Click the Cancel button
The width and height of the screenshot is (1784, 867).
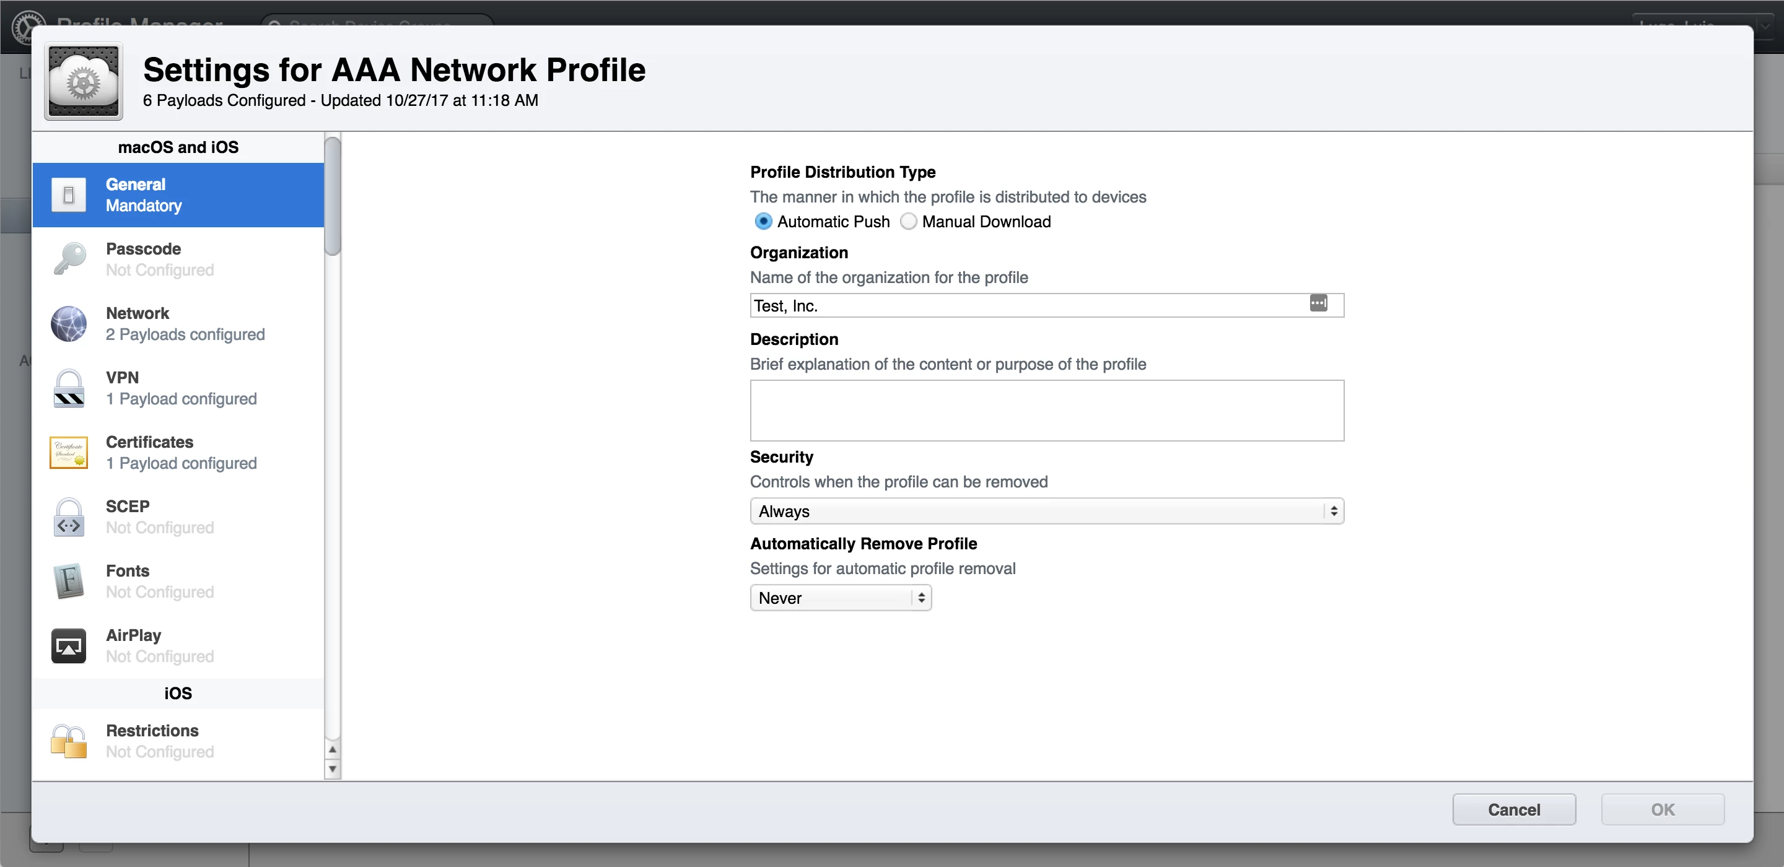(1514, 809)
